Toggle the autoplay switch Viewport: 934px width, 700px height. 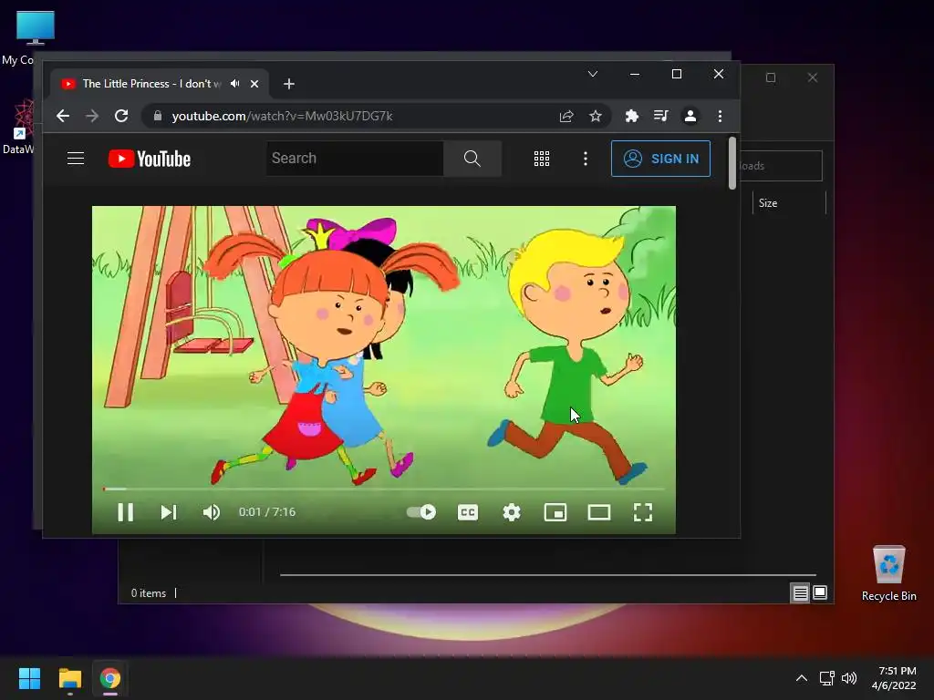coord(421,512)
